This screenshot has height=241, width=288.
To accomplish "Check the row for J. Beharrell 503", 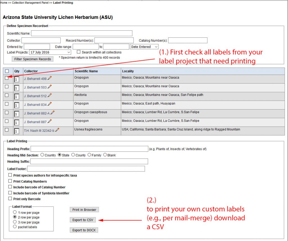I will [x=7, y=87].
